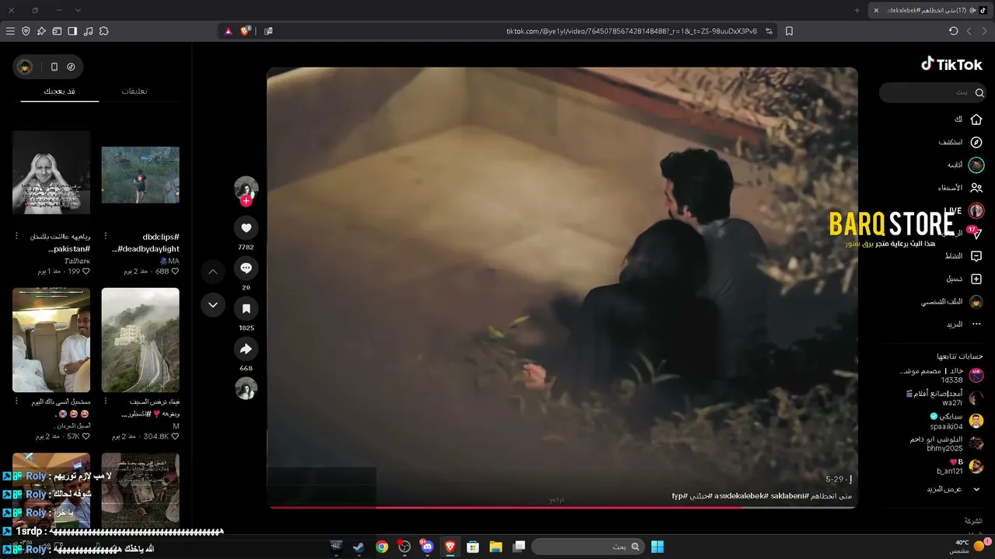
Task: Toggle the browser sidebar panel icon
Action: click(72, 31)
